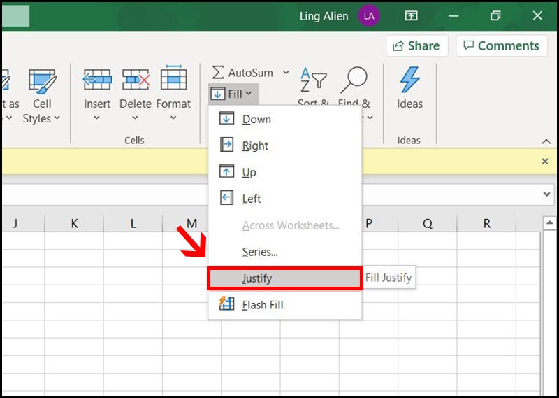Select column J header
Image resolution: width=559 pixels, height=398 pixels.
coord(23,223)
